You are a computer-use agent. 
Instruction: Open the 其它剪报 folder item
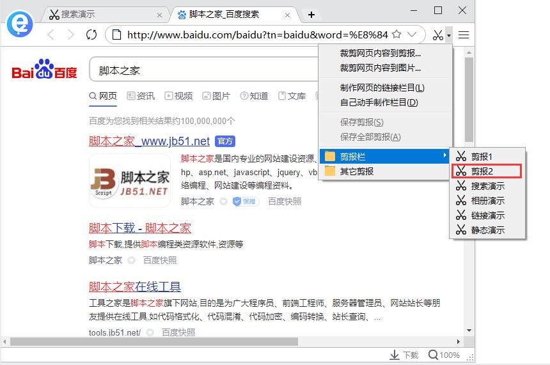click(x=384, y=171)
